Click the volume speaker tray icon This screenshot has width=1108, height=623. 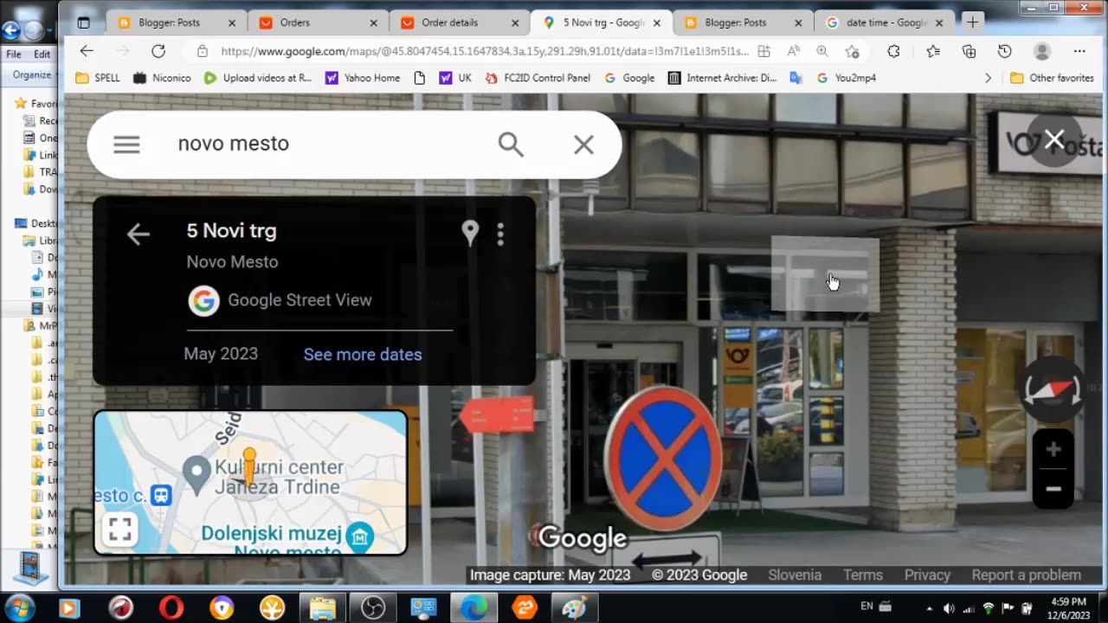click(949, 608)
